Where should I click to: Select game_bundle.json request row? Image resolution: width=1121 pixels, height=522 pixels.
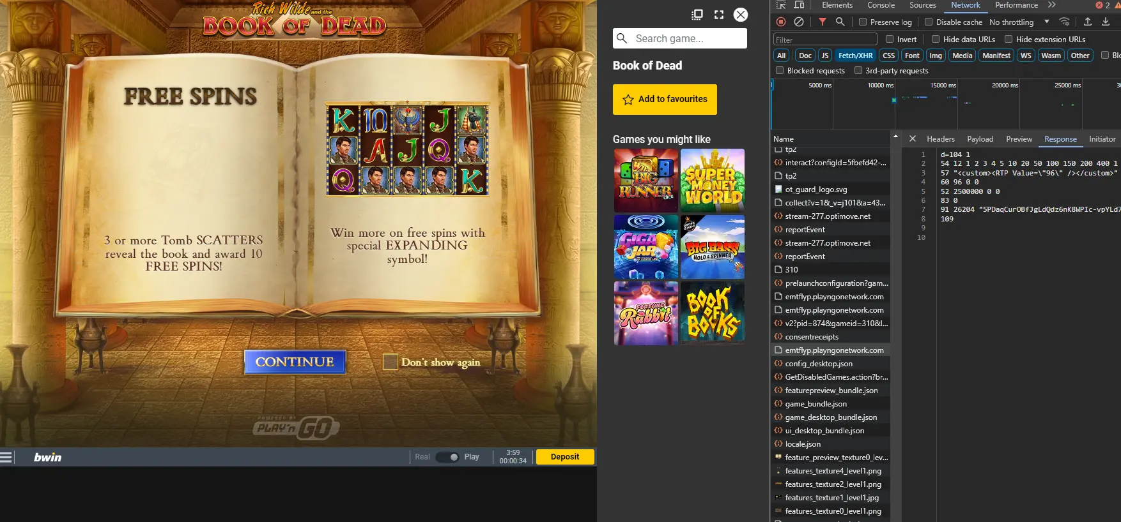[x=830, y=403]
